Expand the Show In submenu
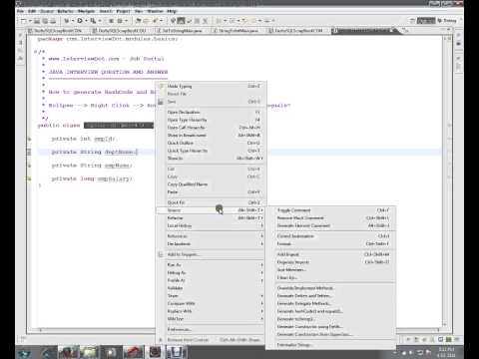Image resolution: width=479 pixels, height=359 pixels. pyautogui.click(x=211, y=159)
